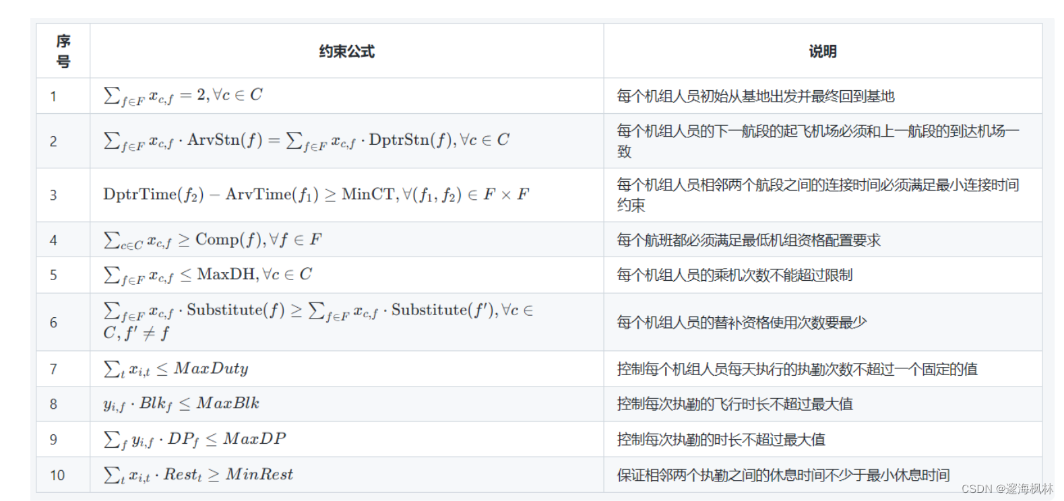Click the MaxDuty constraint formula
Viewport: 1064px width, 501px height.
coord(176,369)
